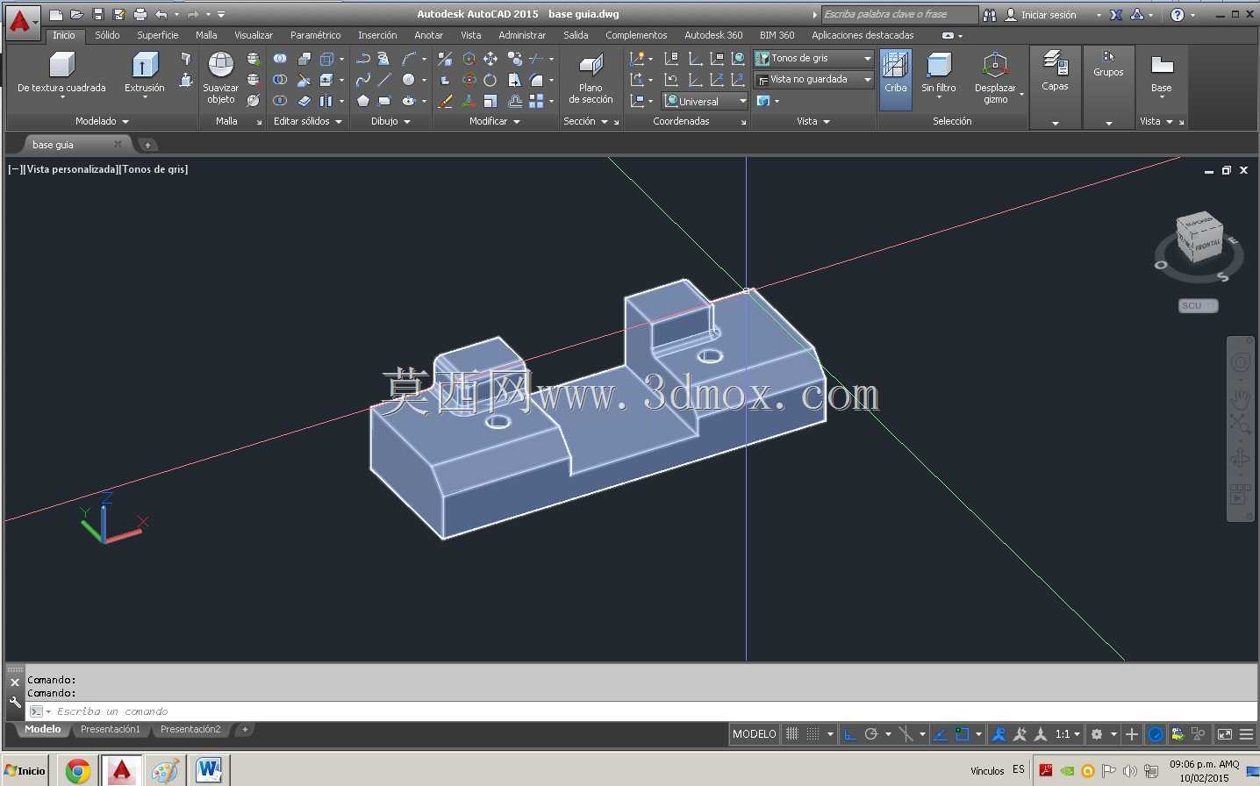Open the Tonos de gris visual style dropdown

tap(813, 58)
